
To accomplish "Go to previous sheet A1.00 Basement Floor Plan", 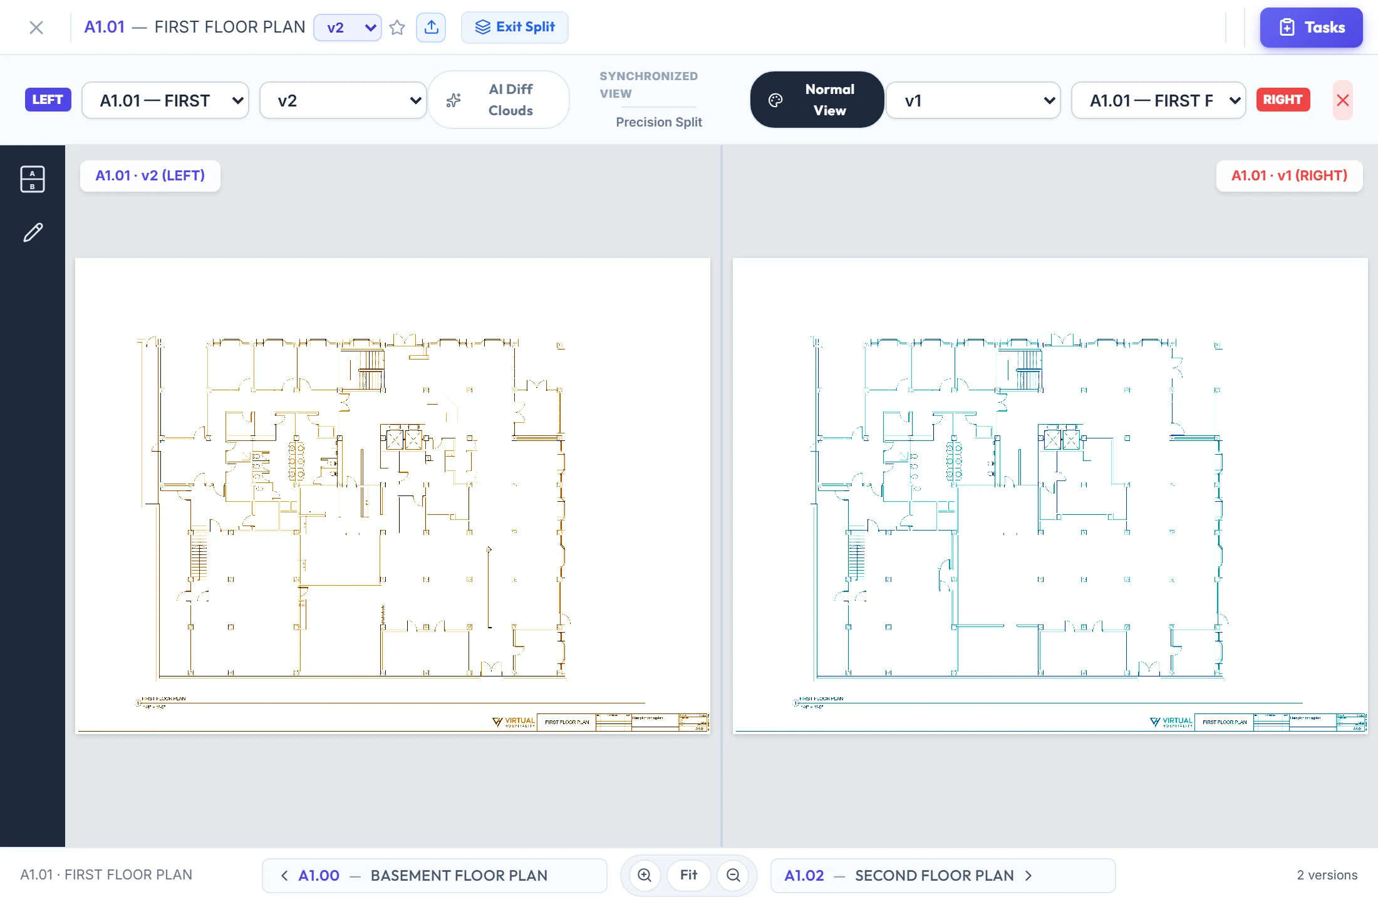I will (x=434, y=875).
